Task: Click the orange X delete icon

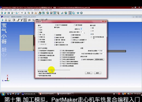Action: click(x=35, y=13)
